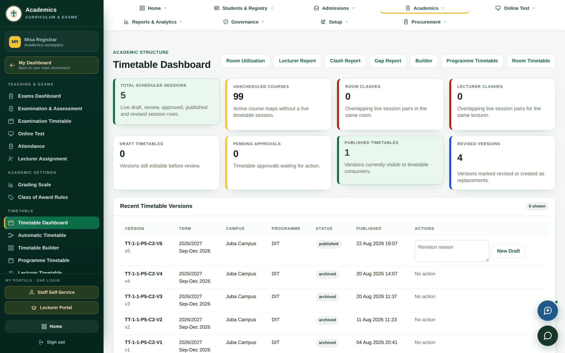Click the Revision reason text field
The height and width of the screenshot is (353, 565).
tap(452, 251)
